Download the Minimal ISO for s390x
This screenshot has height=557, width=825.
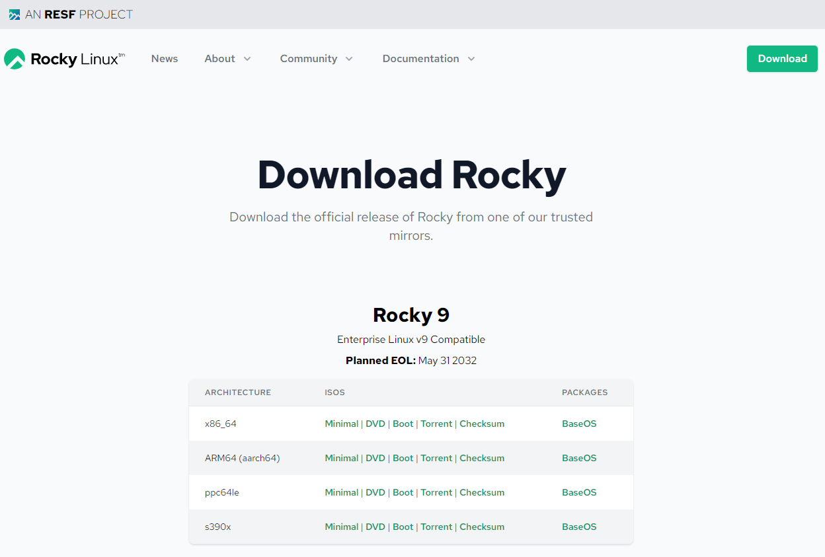pos(342,527)
